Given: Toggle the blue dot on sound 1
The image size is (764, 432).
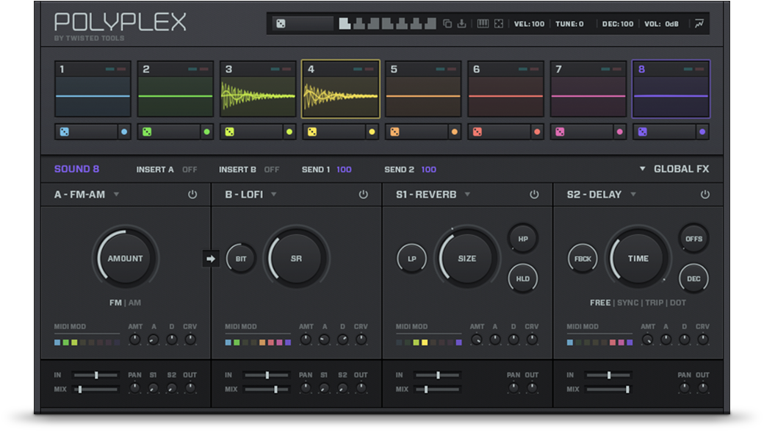Looking at the screenshot, I should 124,132.
